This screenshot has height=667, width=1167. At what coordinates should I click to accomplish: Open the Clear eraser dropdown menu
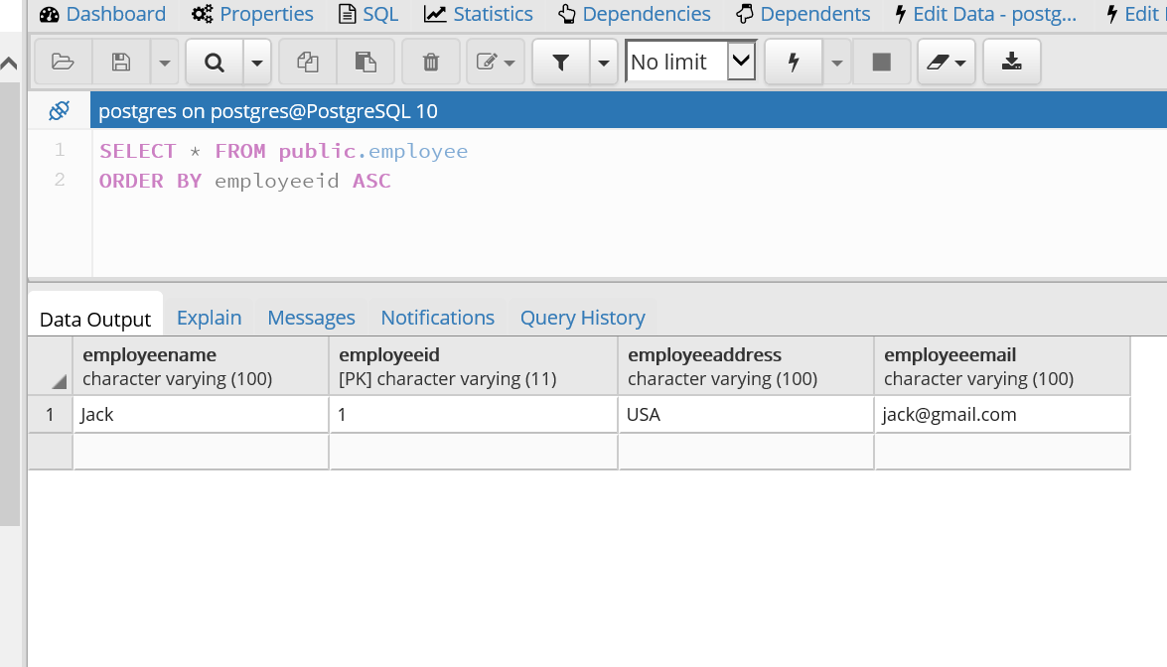pyautogui.click(x=946, y=63)
